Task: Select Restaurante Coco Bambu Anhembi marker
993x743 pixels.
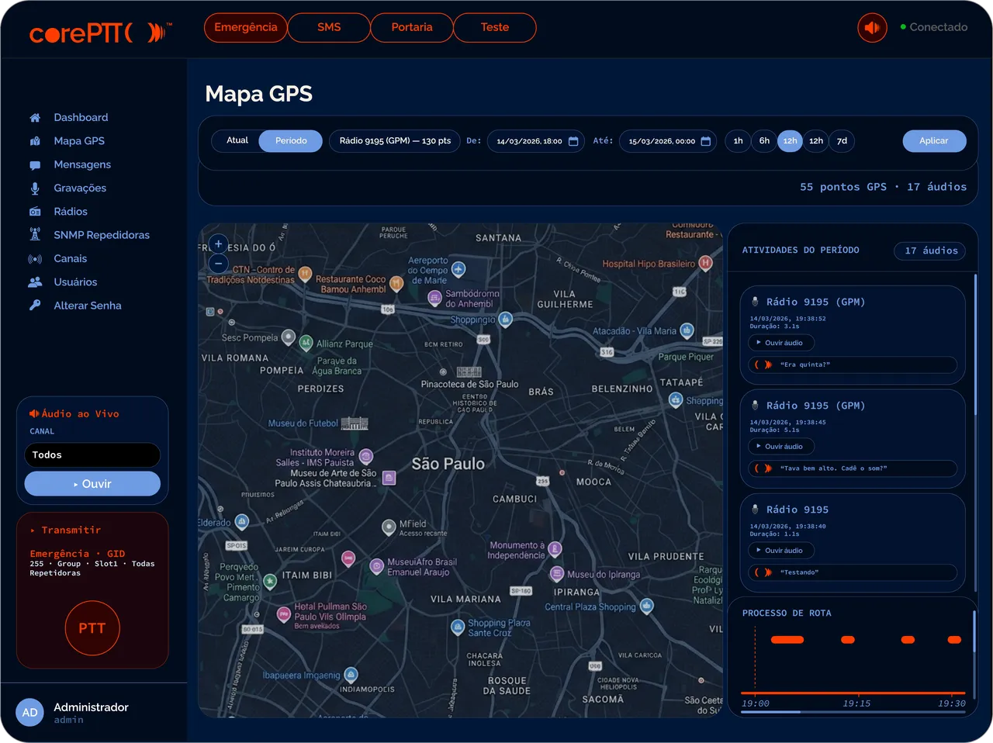Action: click(396, 283)
